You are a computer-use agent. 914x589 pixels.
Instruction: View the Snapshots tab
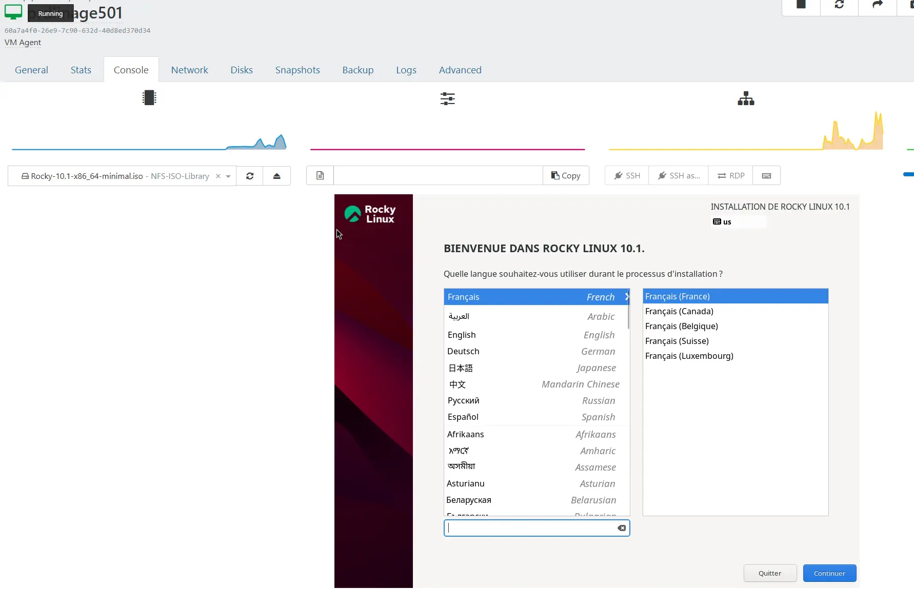[297, 70]
